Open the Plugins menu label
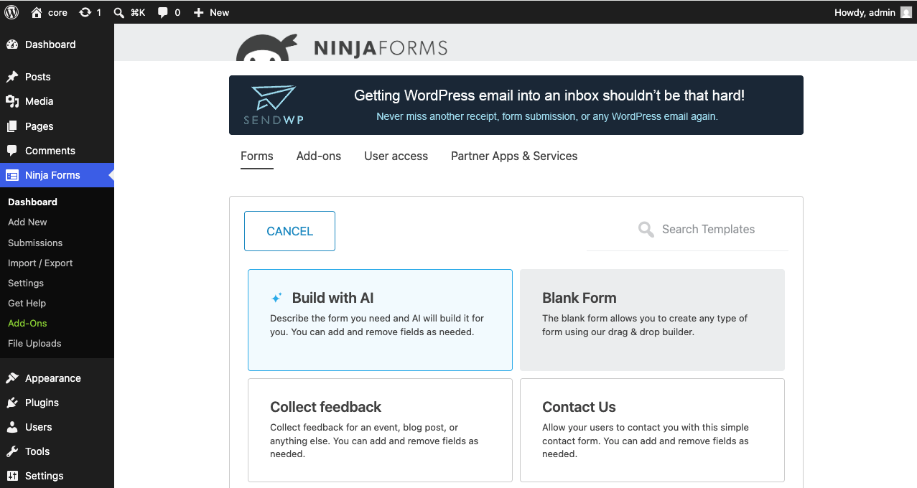 click(42, 403)
